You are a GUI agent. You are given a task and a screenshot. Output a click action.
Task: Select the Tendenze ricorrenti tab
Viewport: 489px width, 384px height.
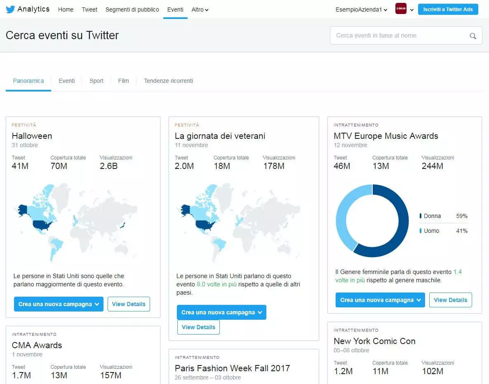coord(168,81)
